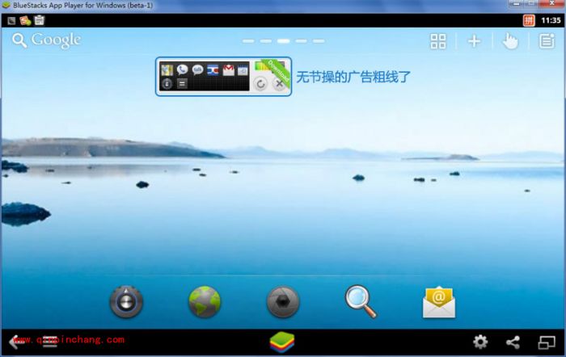Click the share icon in bottom bar

click(513, 342)
